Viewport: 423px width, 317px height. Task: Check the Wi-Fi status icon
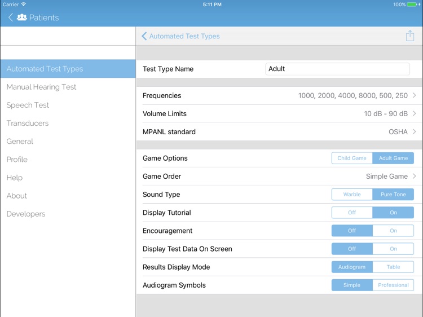pos(24,5)
